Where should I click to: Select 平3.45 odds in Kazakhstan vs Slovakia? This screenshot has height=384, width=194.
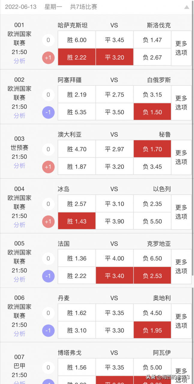(114, 40)
